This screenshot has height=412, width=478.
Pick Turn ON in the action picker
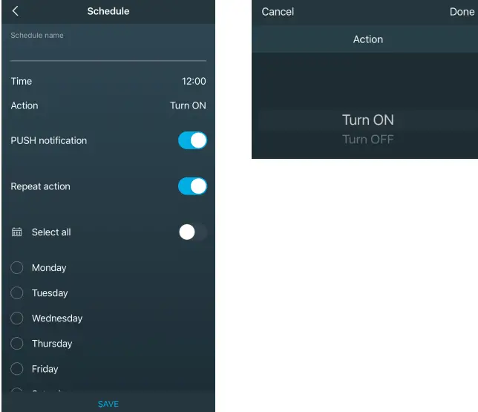tap(368, 120)
